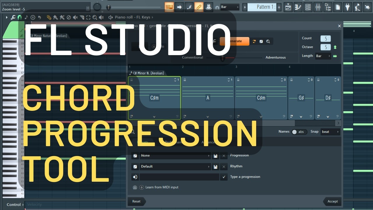Expand the A chord options chevron

(x=208, y=117)
